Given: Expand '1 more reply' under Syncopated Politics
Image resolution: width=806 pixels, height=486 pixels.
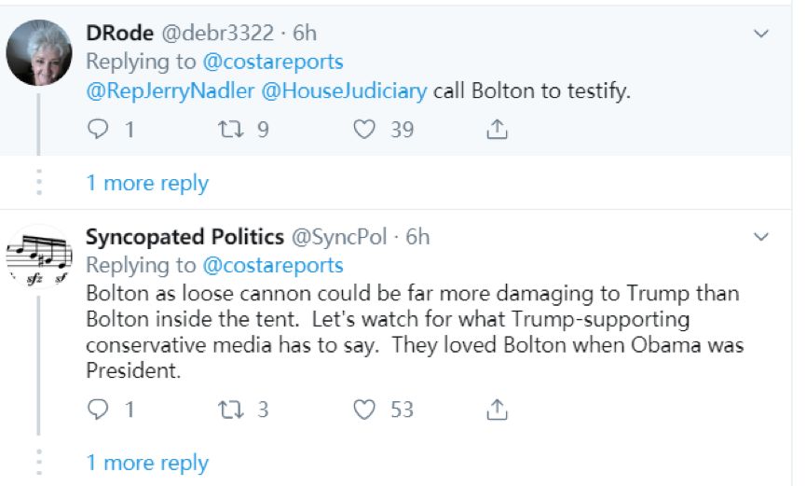Looking at the screenshot, I should point(147,463).
